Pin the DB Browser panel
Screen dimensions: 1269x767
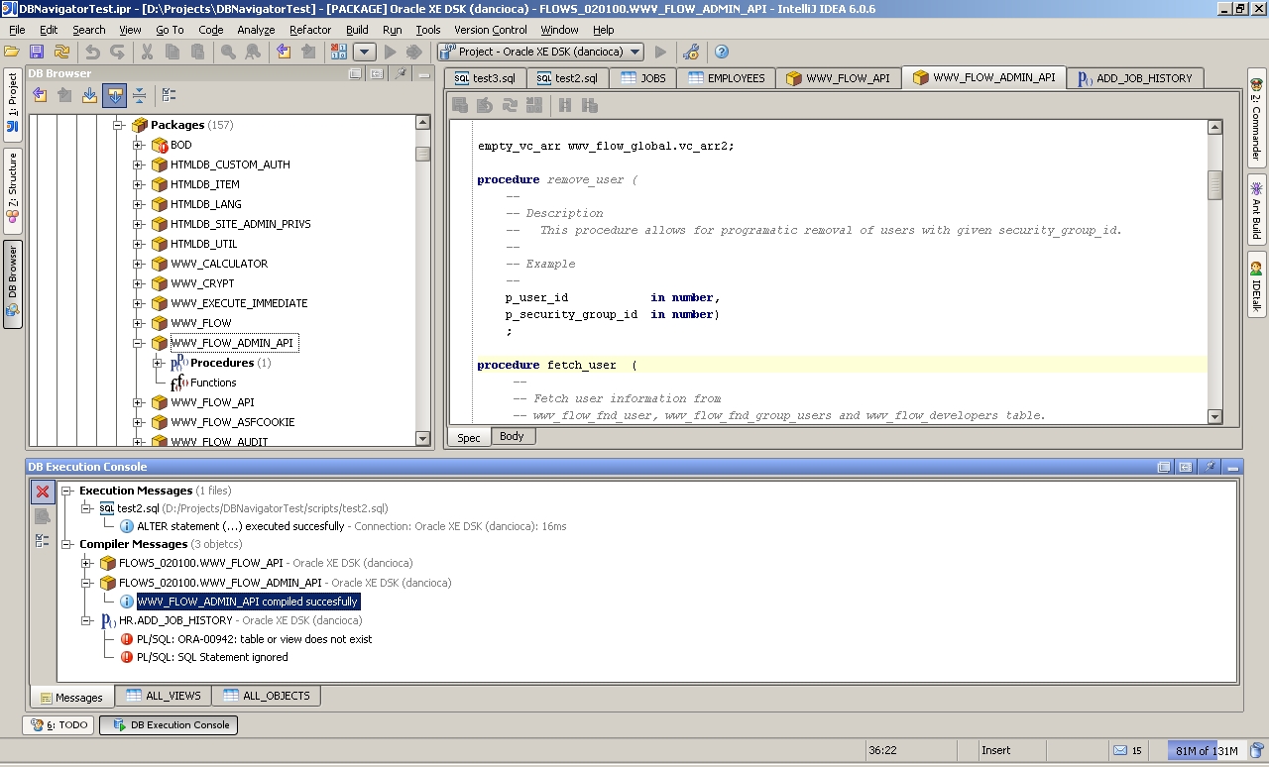click(402, 73)
